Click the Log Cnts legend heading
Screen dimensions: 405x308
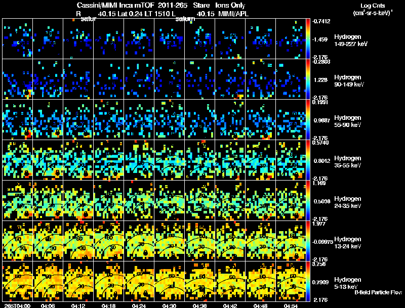point(373,6)
